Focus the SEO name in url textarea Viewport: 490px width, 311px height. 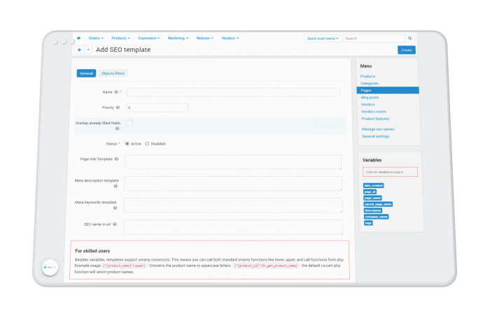pos(233,227)
